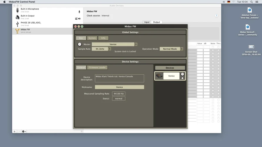Click the lock icon on Venice device
This screenshot has height=147, width=262.
pos(182,78)
